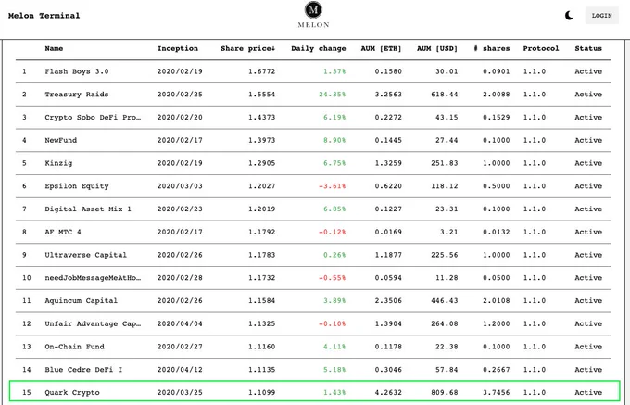Click share price 1.1783 cell
Viewport: 630px width, 405px height.
click(262, 255)
